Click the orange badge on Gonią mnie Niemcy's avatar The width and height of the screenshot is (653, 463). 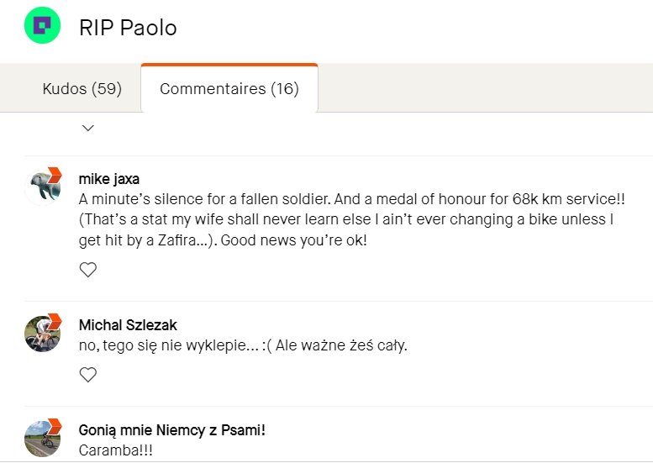[x=55, y=425]
